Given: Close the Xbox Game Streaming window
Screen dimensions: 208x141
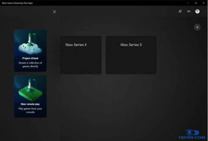Looking at the screenshot, I should (x=204, y=3).
